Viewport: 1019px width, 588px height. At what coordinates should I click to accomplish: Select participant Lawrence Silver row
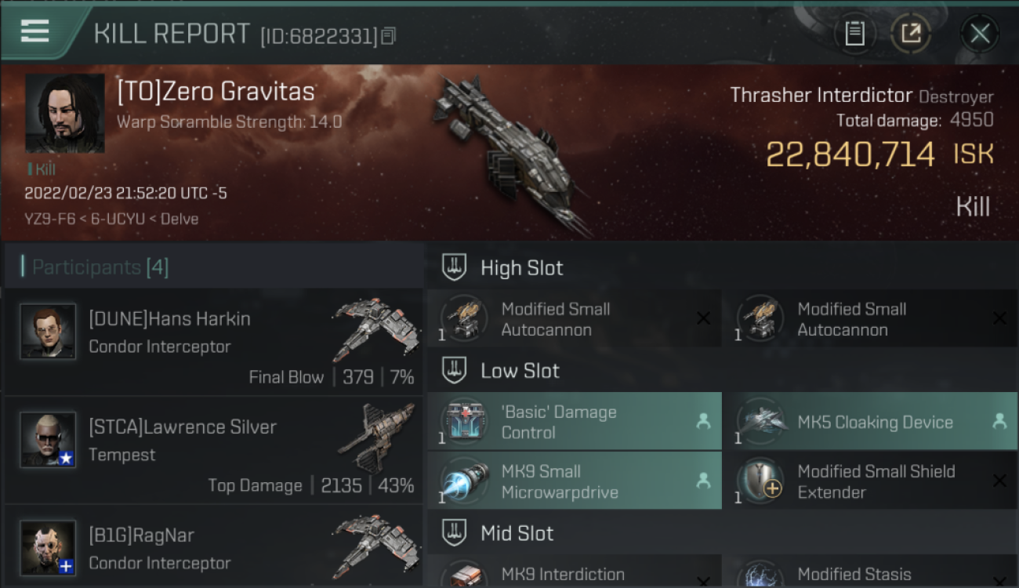(x=213, y=449)
